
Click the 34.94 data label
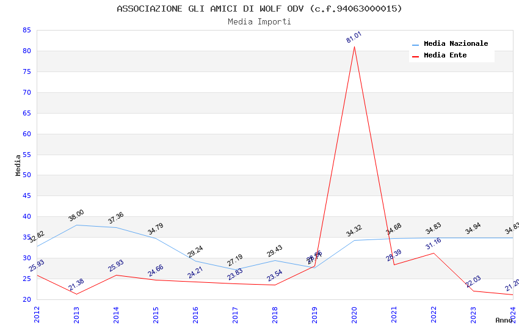[x=473, y=228]
